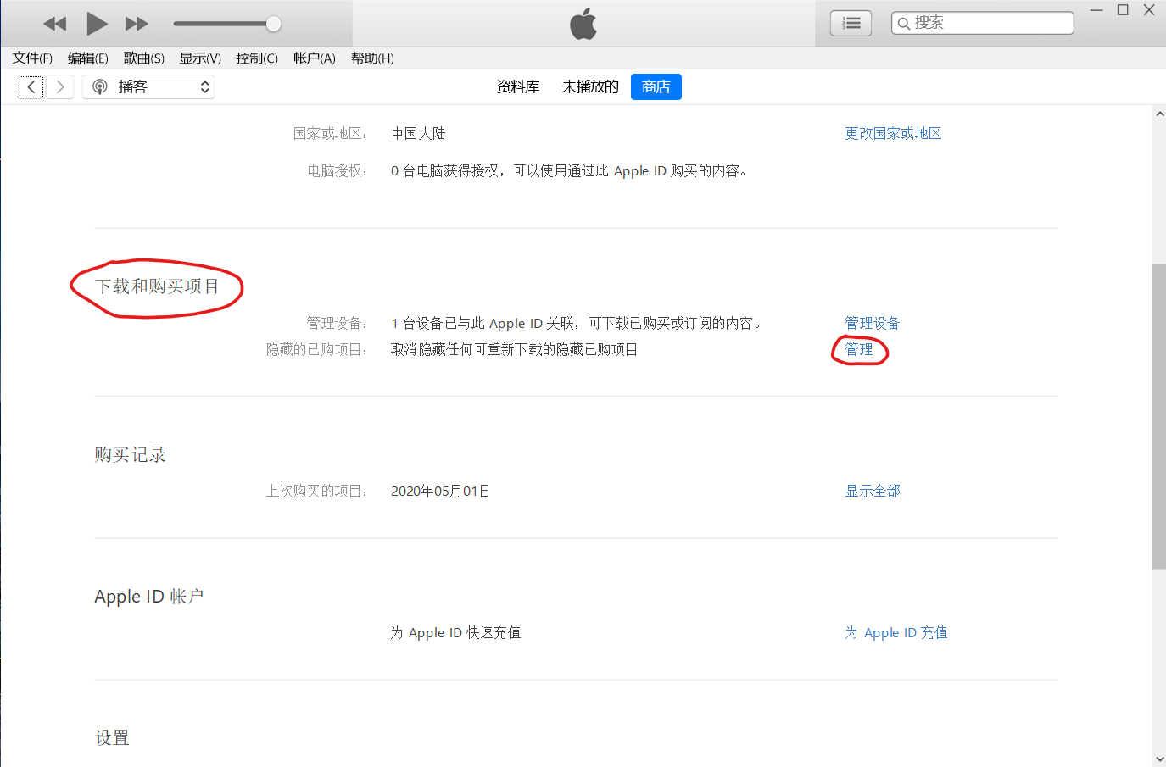Skip forward with the fast-forward button
The height and width of the screenshot is (767, 1166).
pos(137,24)
